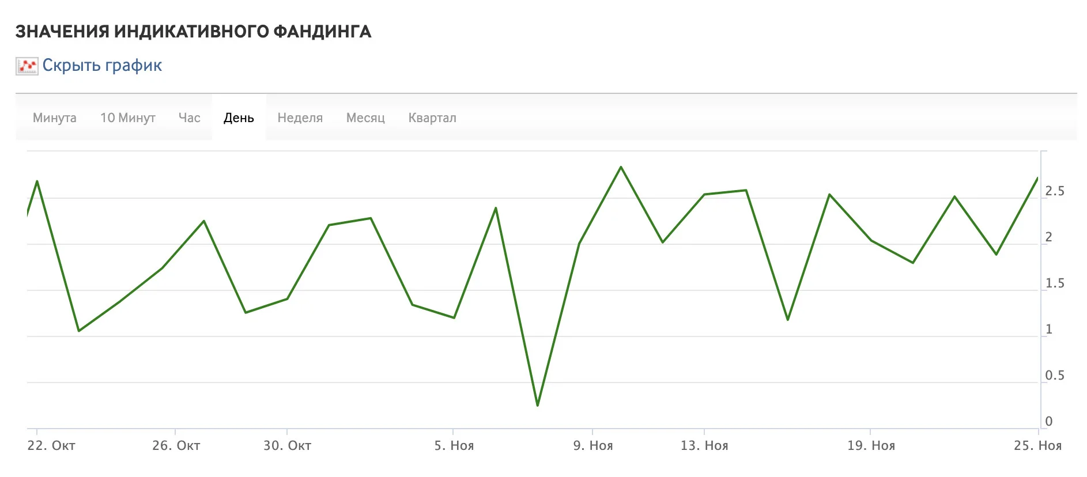Click the chart icon beside Скрыть график
1087x477 pixels.
pos(27,66)
